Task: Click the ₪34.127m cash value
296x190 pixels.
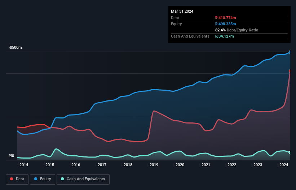Action: 225,36
